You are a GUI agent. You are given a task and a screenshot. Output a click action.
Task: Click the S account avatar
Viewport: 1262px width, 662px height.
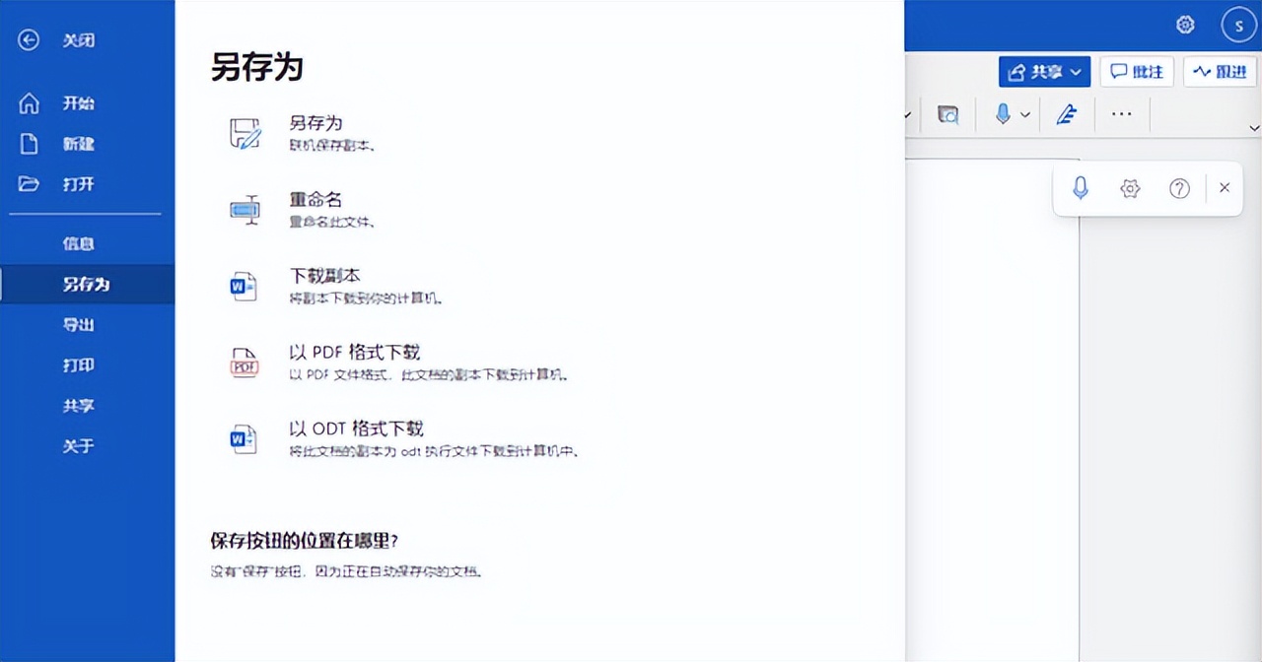point(1238,25)
